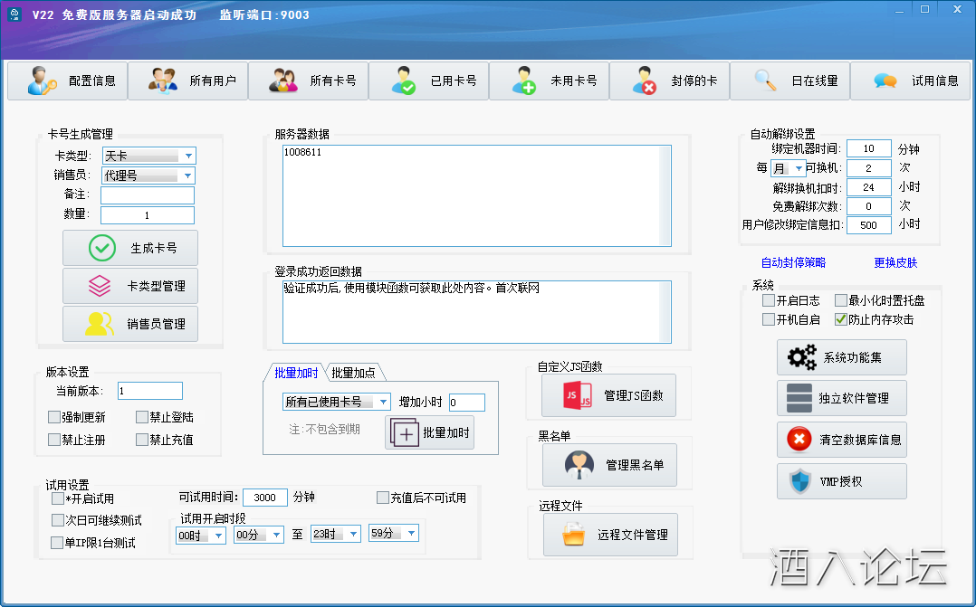Screen dimensions: 976x607
Task: Expand the 卡类型 dropdown showing 天卡
Action: [188, 156]
